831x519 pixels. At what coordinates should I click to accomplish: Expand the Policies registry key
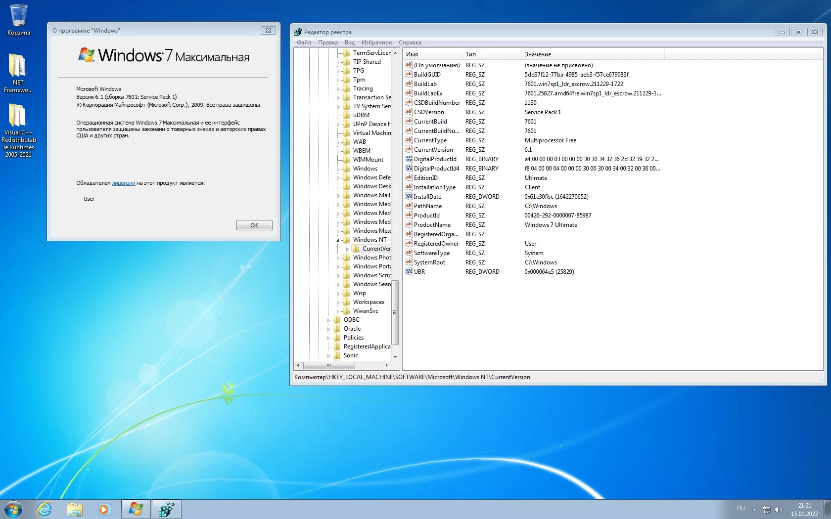pos(329,338)
